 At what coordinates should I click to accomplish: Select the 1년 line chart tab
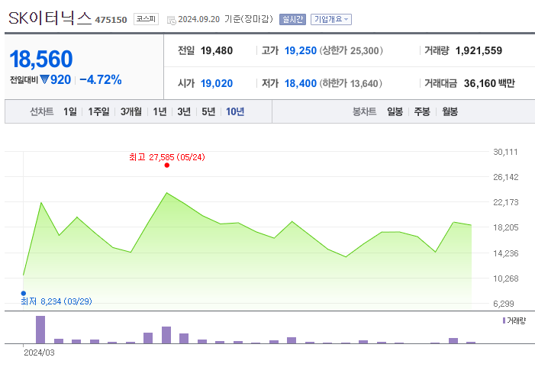pos(160,111)
